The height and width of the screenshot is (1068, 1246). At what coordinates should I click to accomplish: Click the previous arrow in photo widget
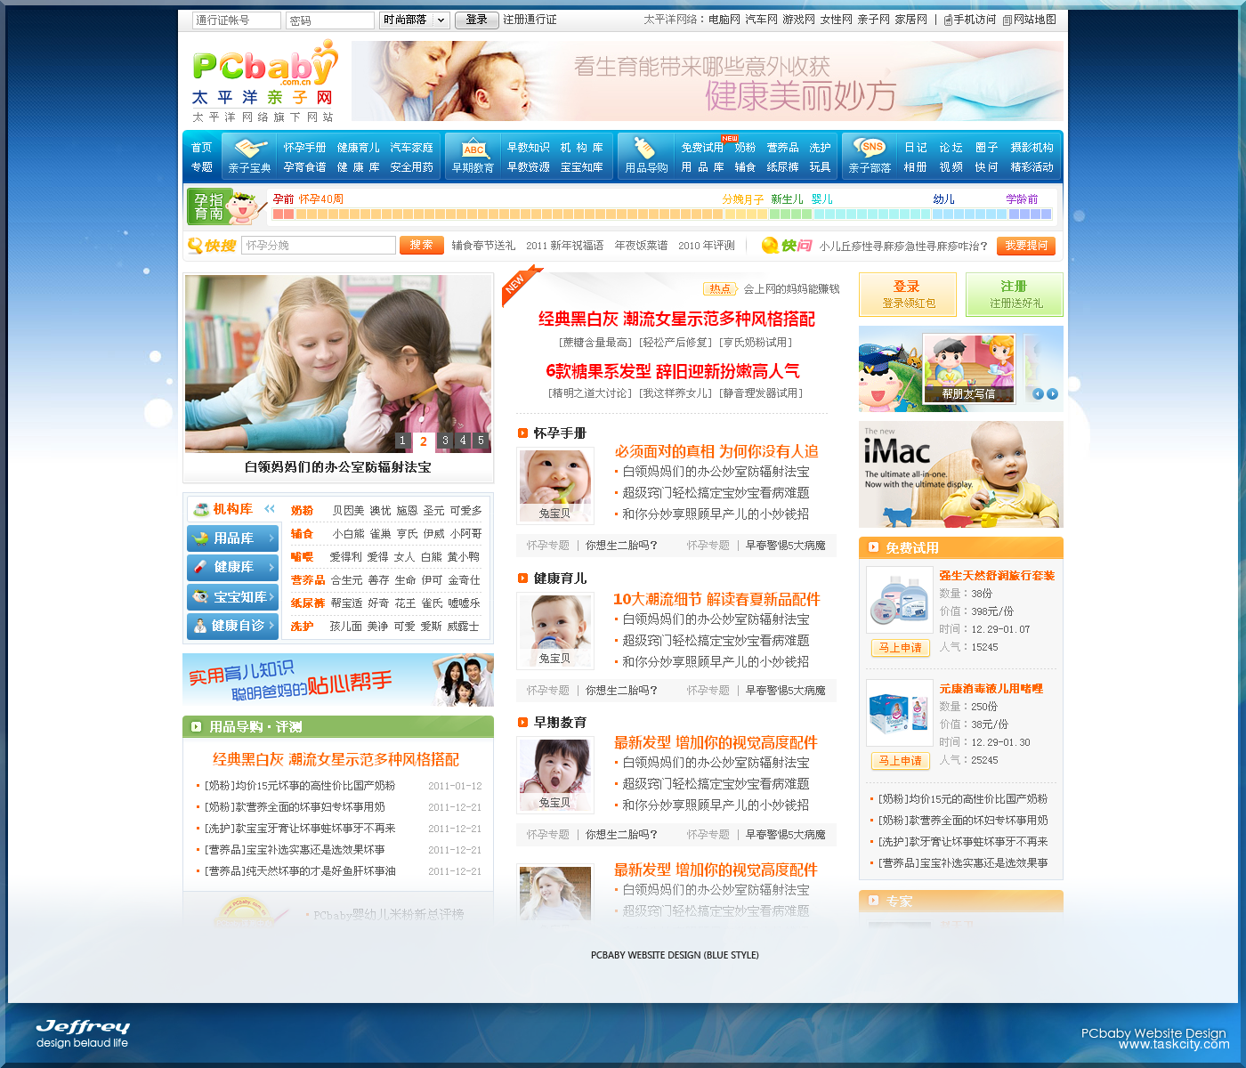pyautogui.click(x=1038, y=393)
